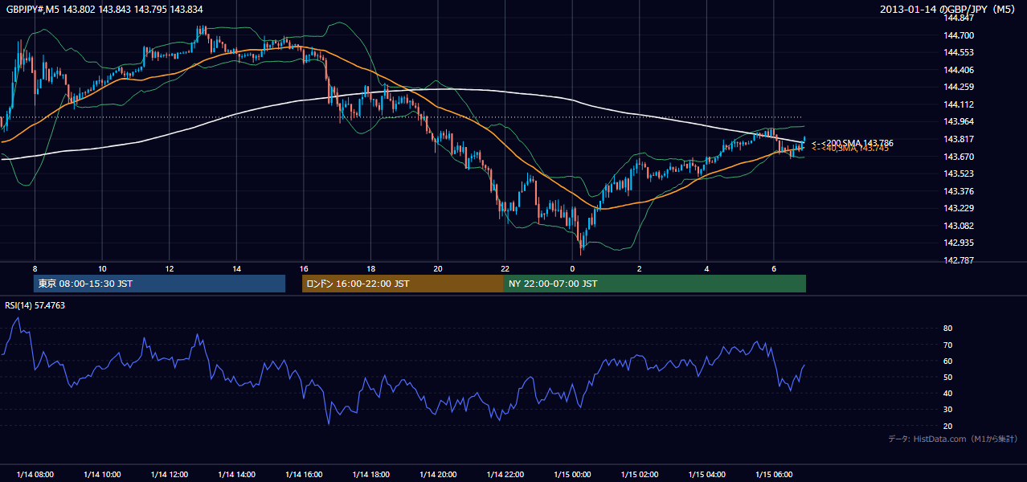This screenshot has width=1027, height=482.
Task: Click the 144.259 price axis label
Action: coord(959,87)
